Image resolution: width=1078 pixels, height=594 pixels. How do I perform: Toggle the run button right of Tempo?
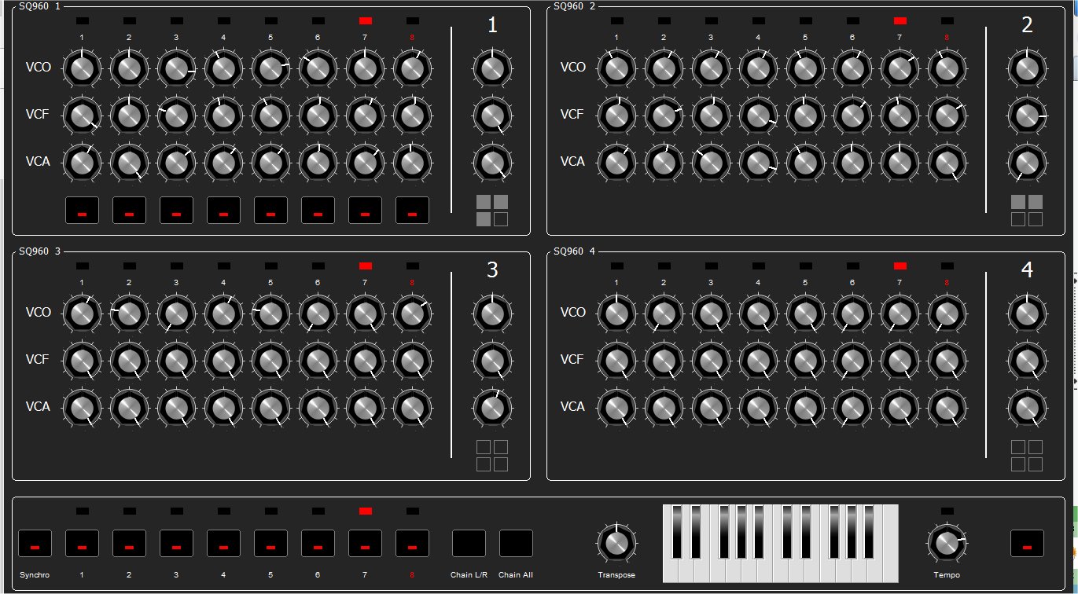1027,543
